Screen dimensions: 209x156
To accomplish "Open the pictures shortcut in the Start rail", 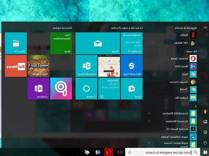I will [205, 122].
